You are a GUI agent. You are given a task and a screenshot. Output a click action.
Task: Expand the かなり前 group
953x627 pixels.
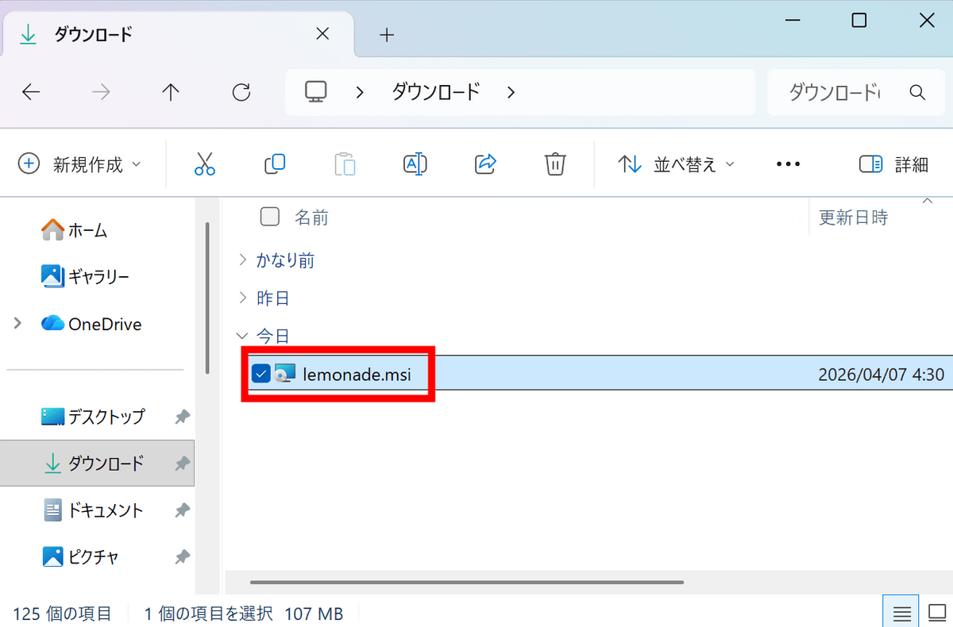coord(243,260)
